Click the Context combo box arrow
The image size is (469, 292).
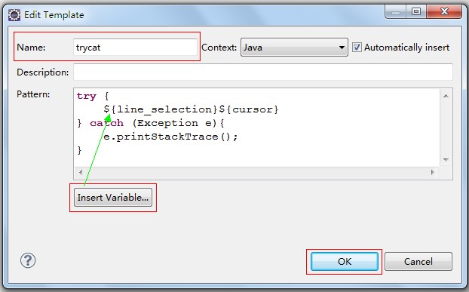pyautogui.click(x=342, y=48)
